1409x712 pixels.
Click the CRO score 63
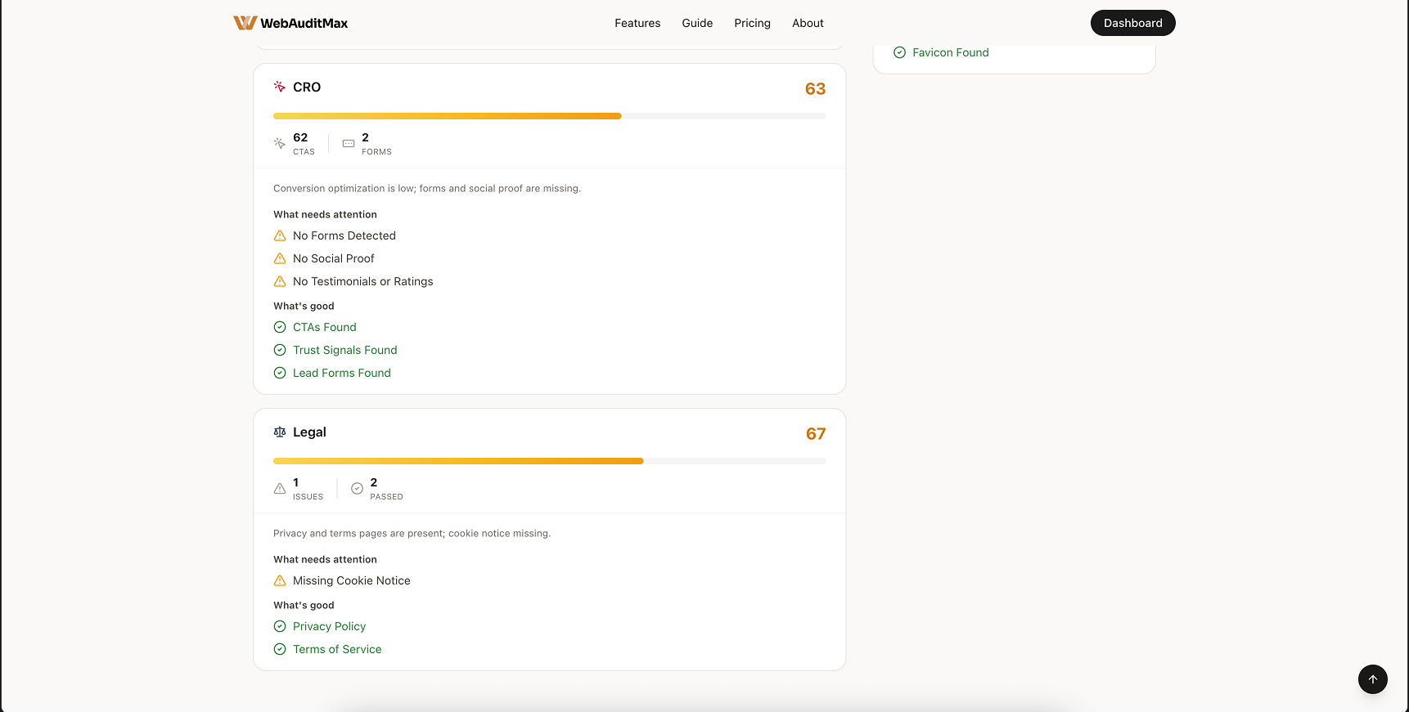815,88
